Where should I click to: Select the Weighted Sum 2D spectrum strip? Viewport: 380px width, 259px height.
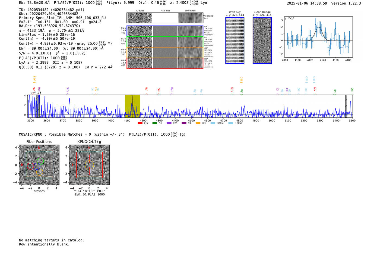pyautogui.click(x=165, y=18)
